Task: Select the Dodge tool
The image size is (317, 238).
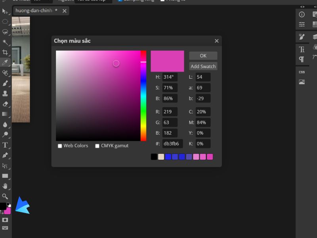Action: tap(5, 134)
